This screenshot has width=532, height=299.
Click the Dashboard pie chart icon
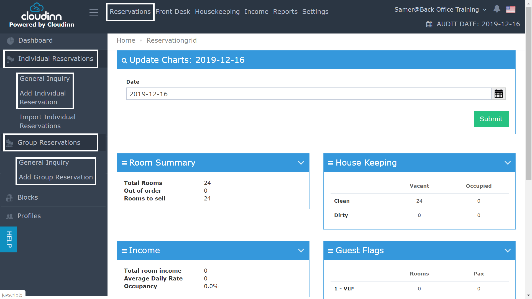click(11, 41)
